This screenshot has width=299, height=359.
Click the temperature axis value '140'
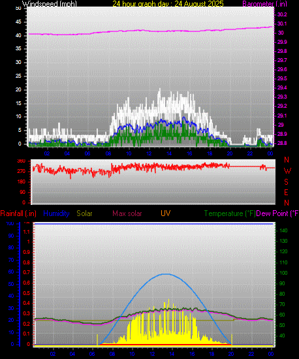(283, 231)
